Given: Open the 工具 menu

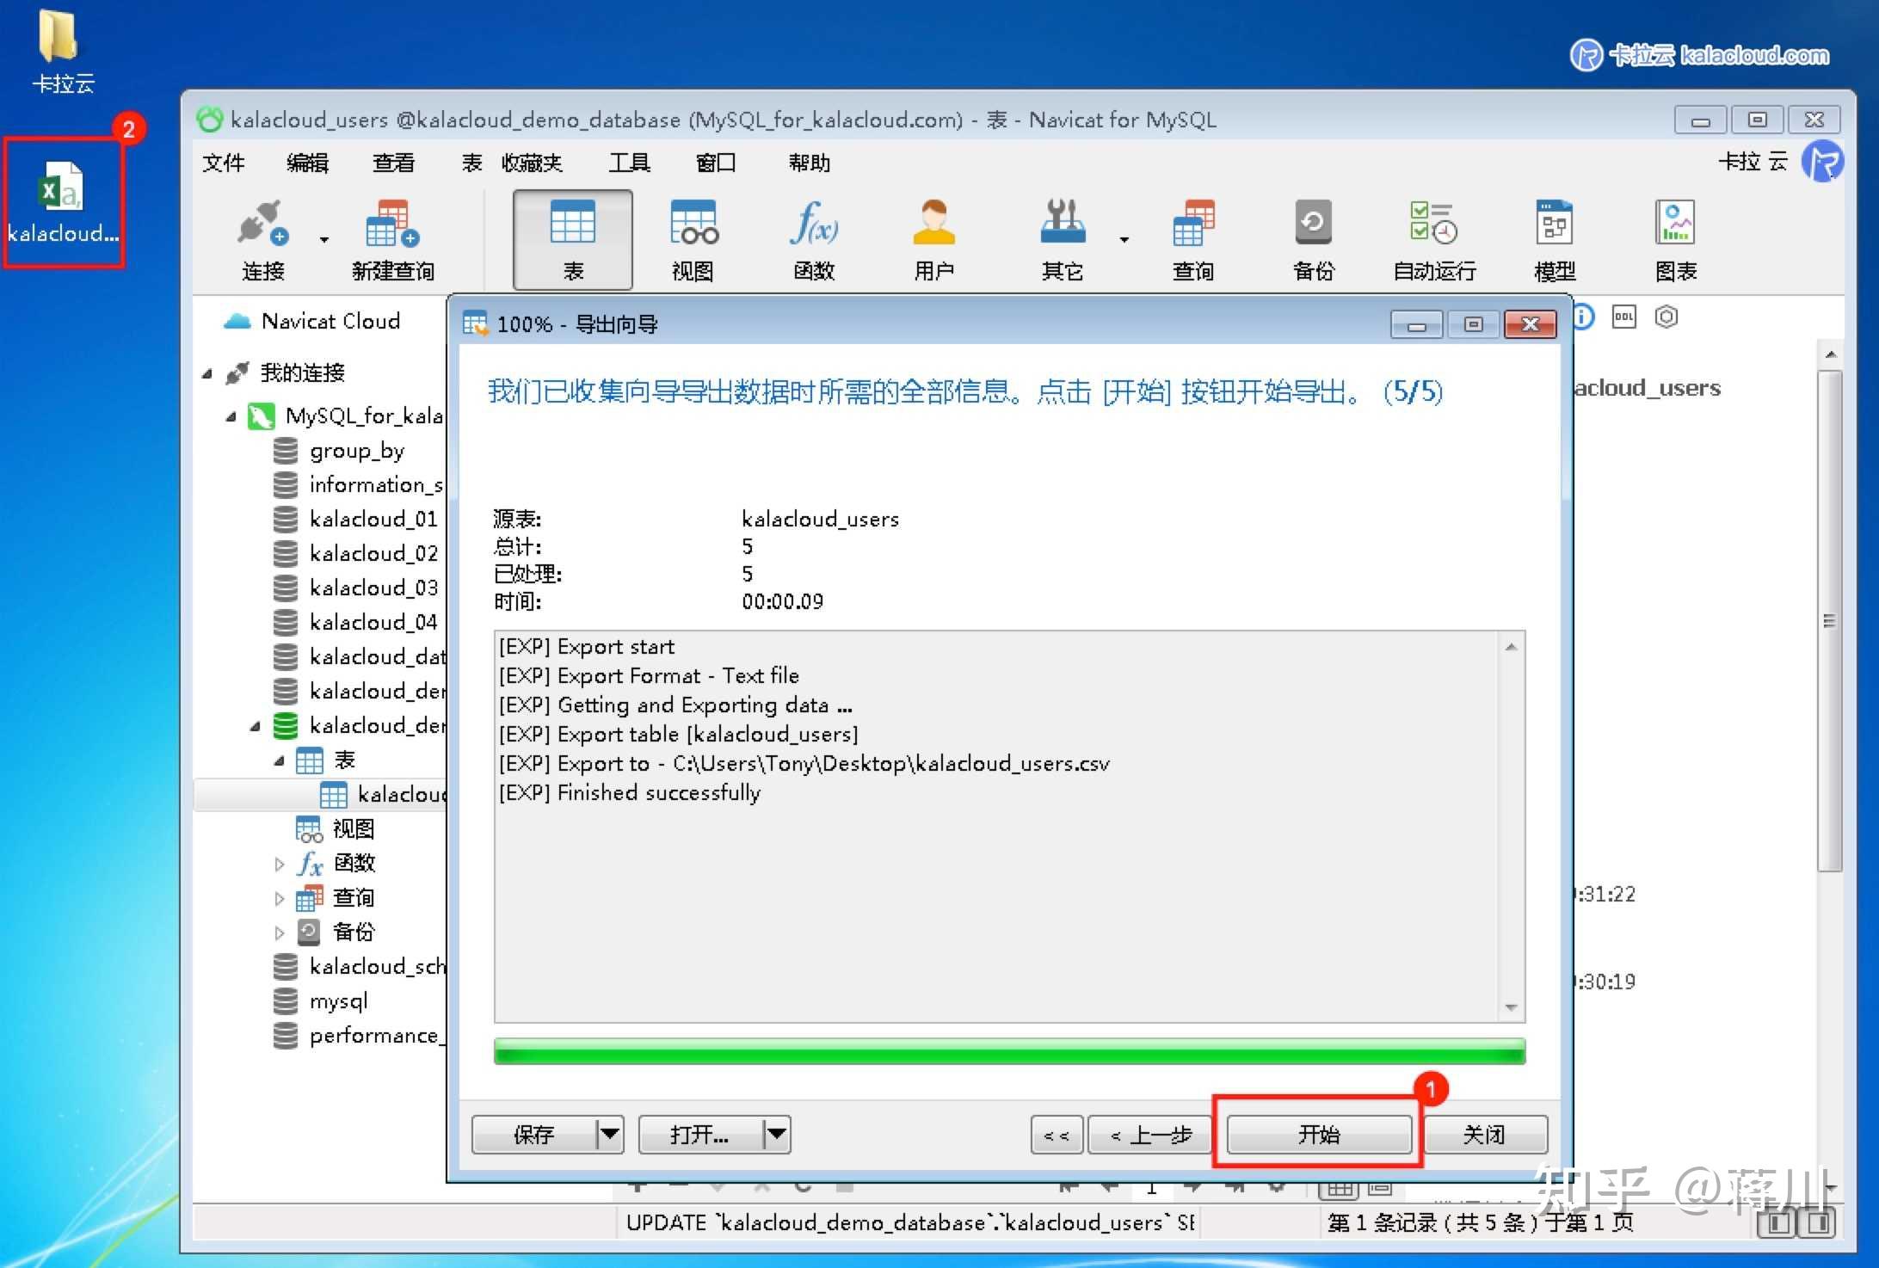Looking at the screenshot, I should click(x=629, y=163).
